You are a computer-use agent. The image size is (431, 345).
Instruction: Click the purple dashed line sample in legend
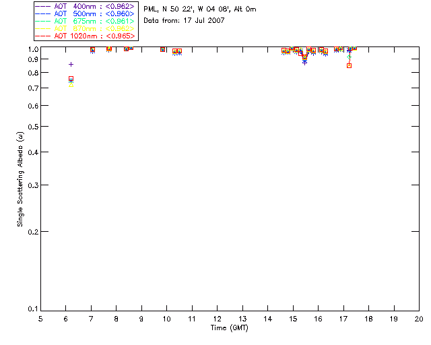[x=43, y=6]
